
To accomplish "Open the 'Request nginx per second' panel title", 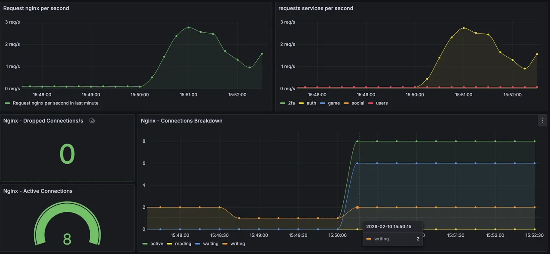I will (36, 8).
